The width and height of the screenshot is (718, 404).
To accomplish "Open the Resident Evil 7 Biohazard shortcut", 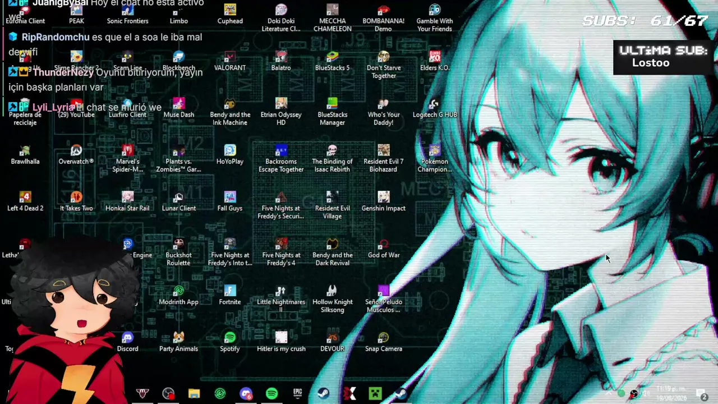I will 384,158.
